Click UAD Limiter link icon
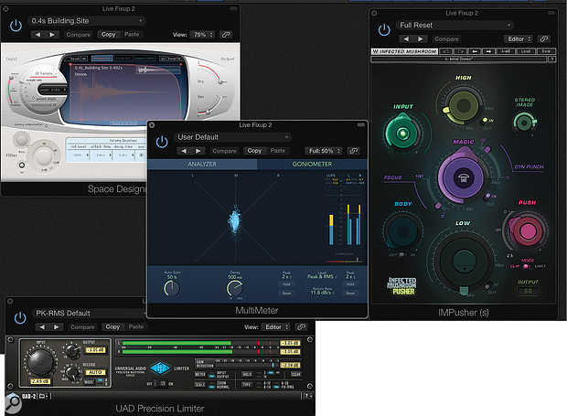The image size is (567, 416). click(x=301, y=327)
